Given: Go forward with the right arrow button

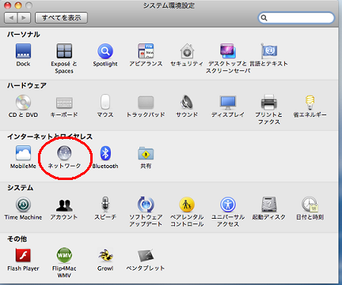Looking at the screenshot, I should [x=24, y=17].
